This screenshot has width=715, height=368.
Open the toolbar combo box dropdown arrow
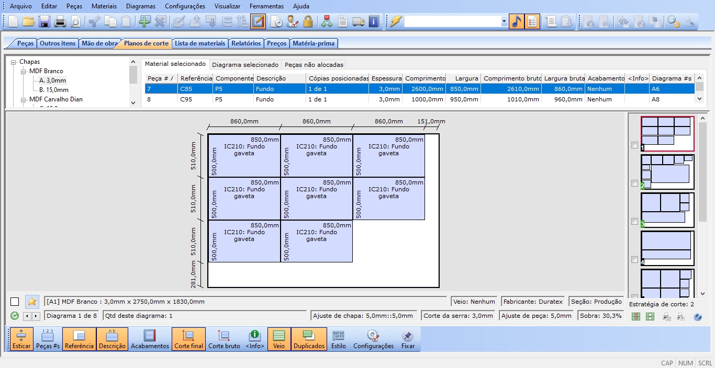click(504, 21)
